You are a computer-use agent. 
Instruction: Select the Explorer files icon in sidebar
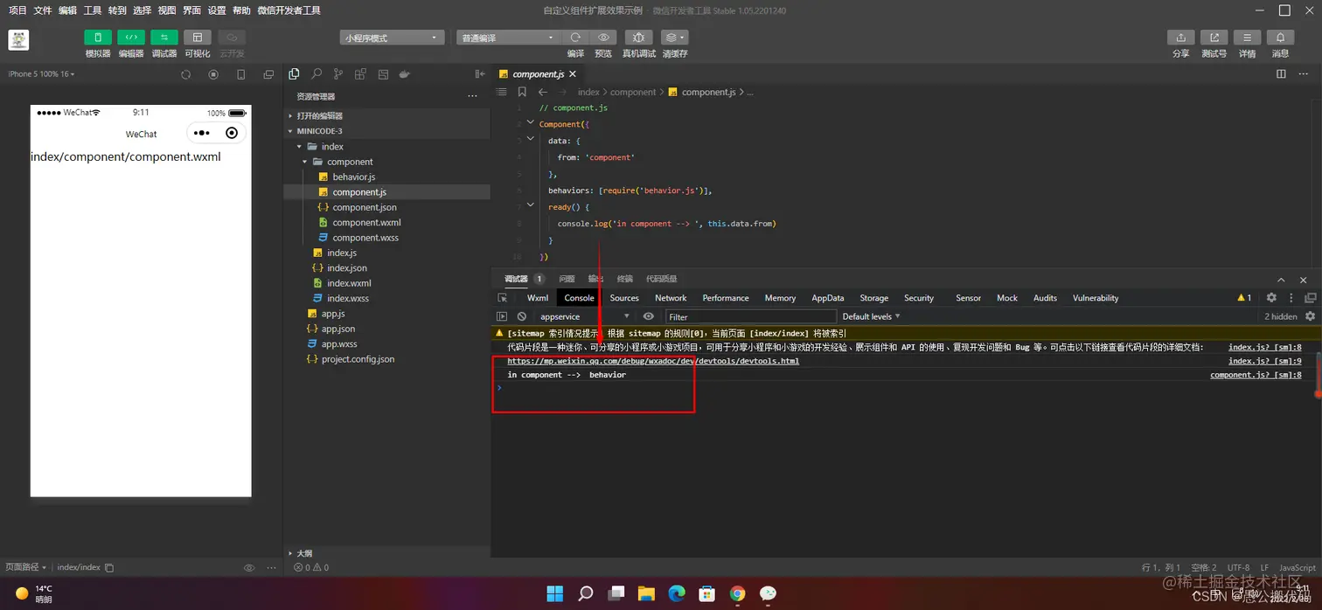click(294, 74)
